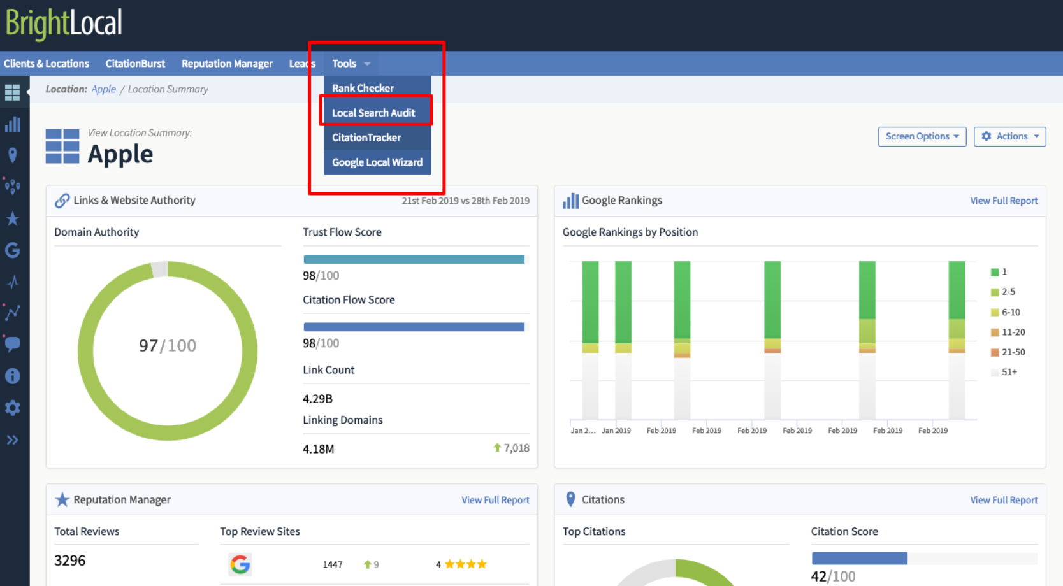Open Clients & Locations menu

pyautogui.click(x=47, y=64)
